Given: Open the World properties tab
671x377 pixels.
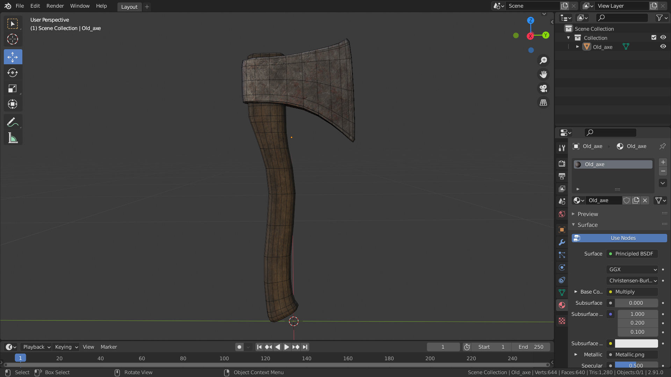Looking at the screenshot, I should (x=562, y=214).
